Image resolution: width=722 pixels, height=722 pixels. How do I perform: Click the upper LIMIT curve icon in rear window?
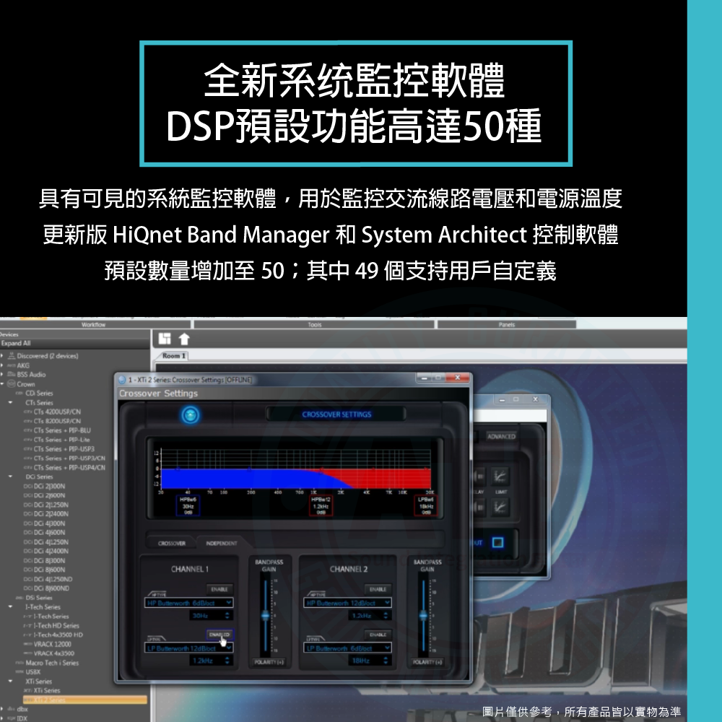click(x=500, y=476)
